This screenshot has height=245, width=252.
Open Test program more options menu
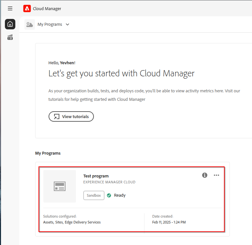click(216, 175)
